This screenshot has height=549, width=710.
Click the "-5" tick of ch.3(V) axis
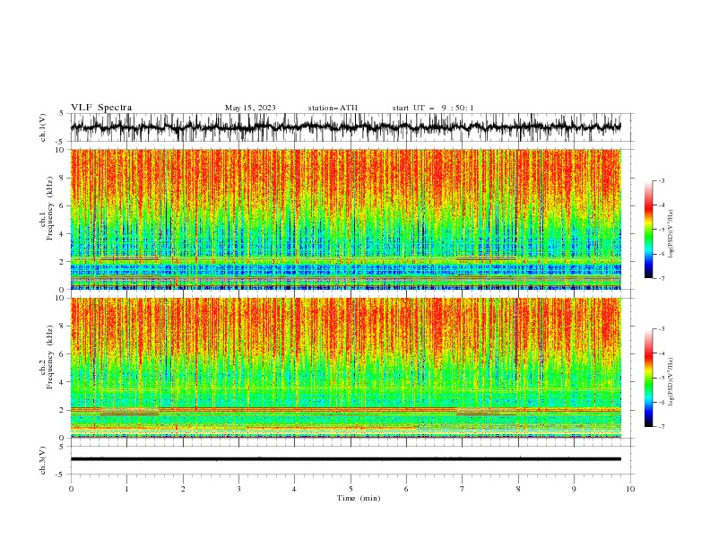coord(60,475)
